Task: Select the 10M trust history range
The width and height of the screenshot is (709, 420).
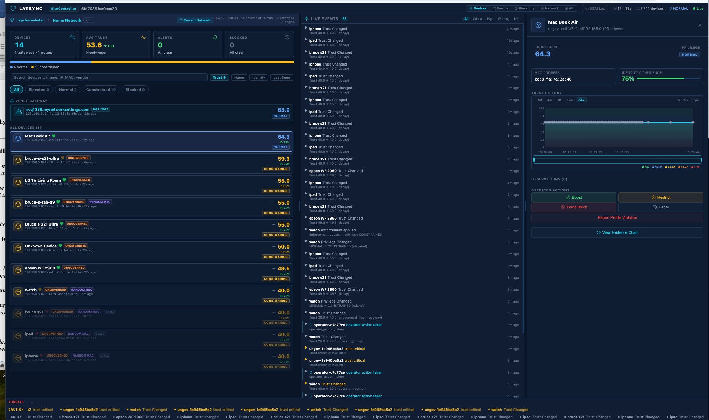Action: pos(570,100)
